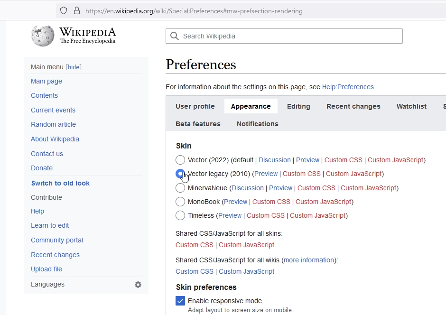Click the Wikipedia globe logo

tap(42, 36)
